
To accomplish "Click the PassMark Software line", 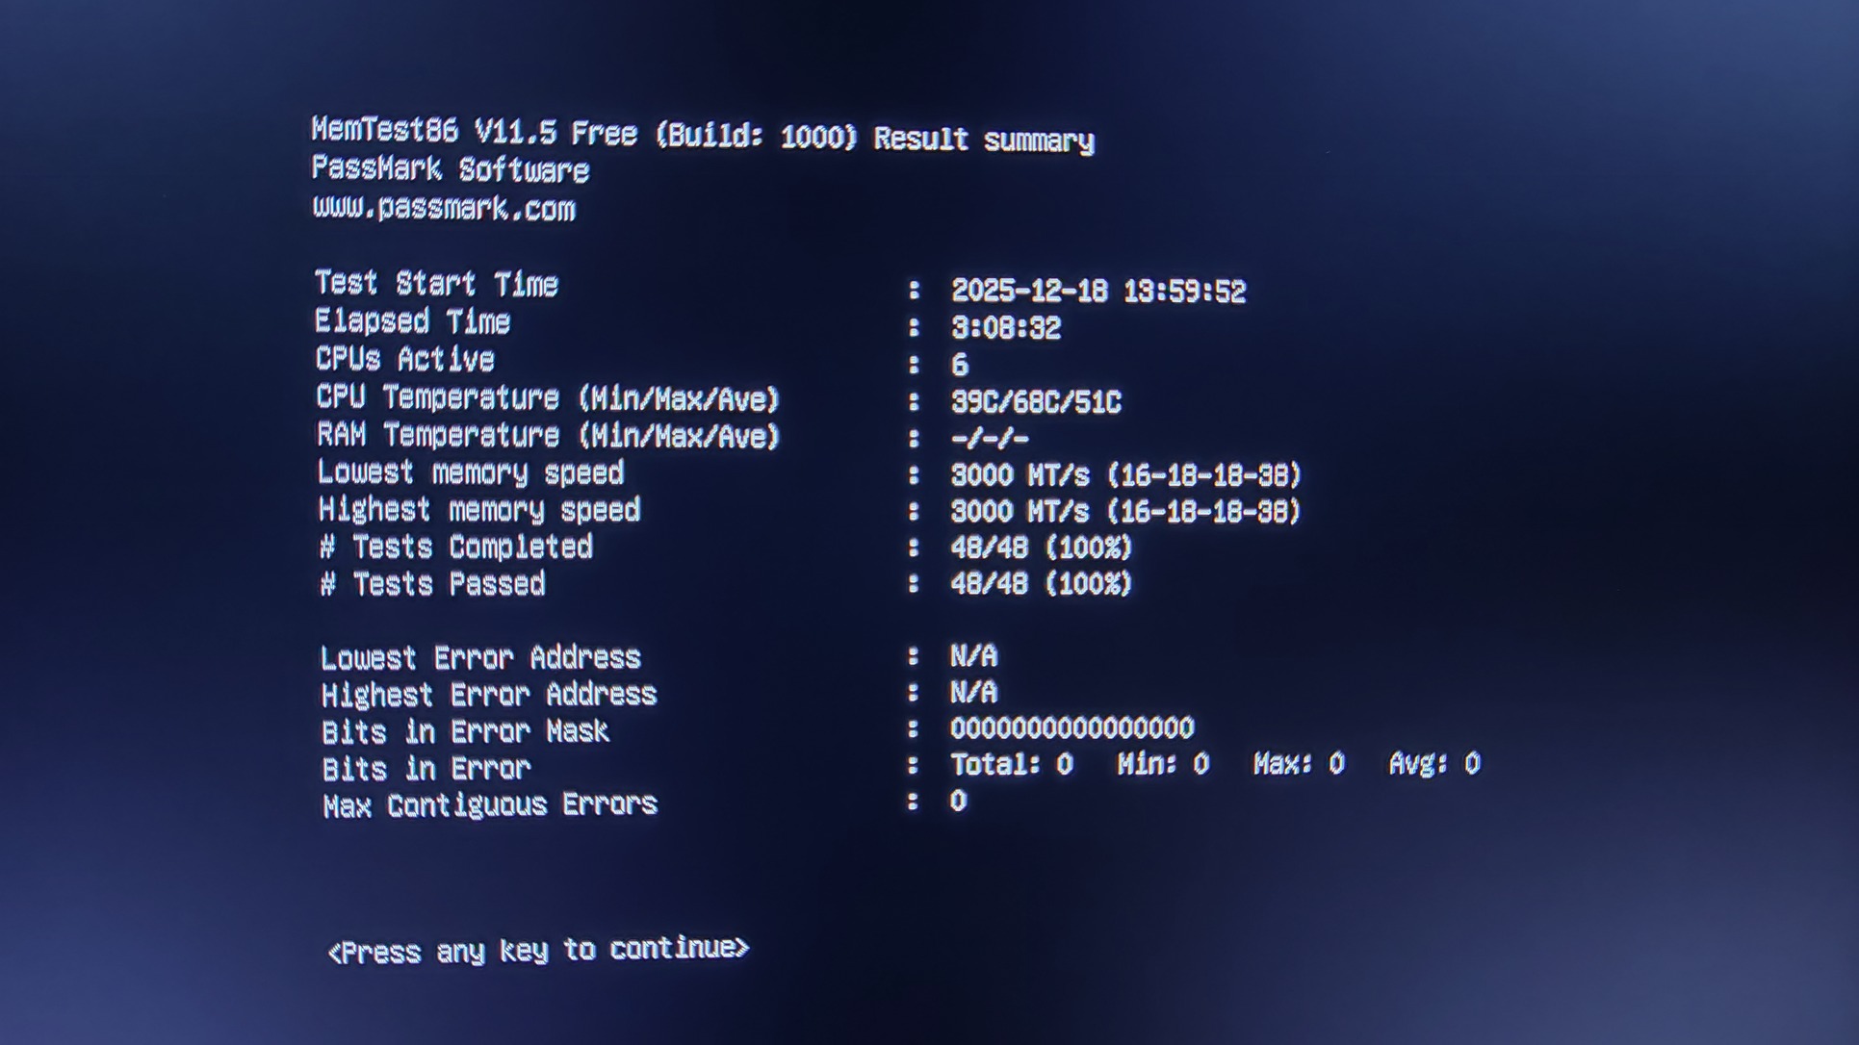I will 451,169.
